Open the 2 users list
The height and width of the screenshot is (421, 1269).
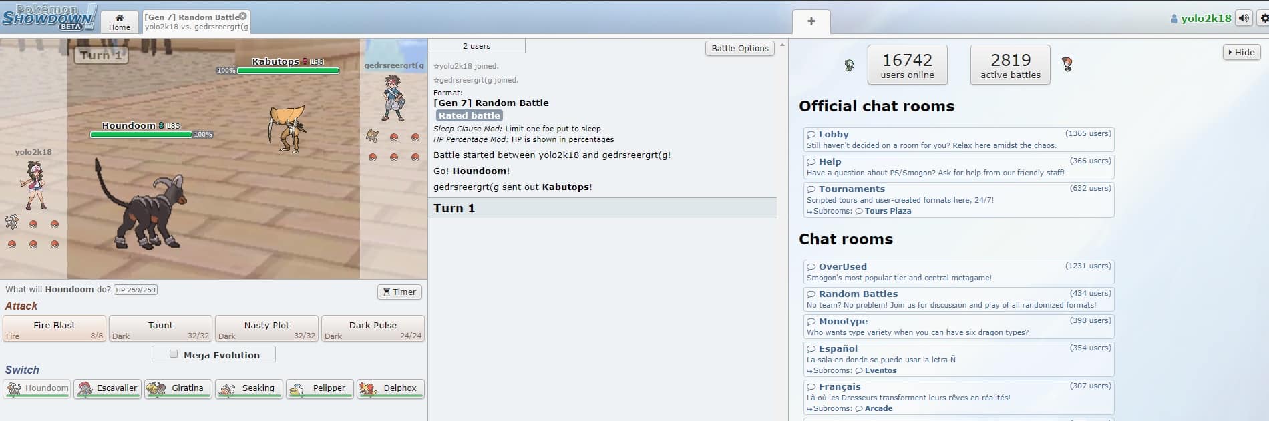pyautogui.click(x=476, y=46)
